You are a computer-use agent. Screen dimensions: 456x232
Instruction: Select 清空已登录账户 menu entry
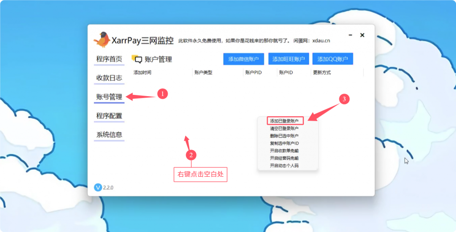tap(284, 128)
